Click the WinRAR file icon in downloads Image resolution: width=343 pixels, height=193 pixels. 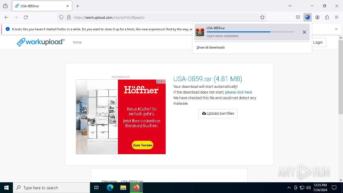pyautogui.click(x=200, y=32)
